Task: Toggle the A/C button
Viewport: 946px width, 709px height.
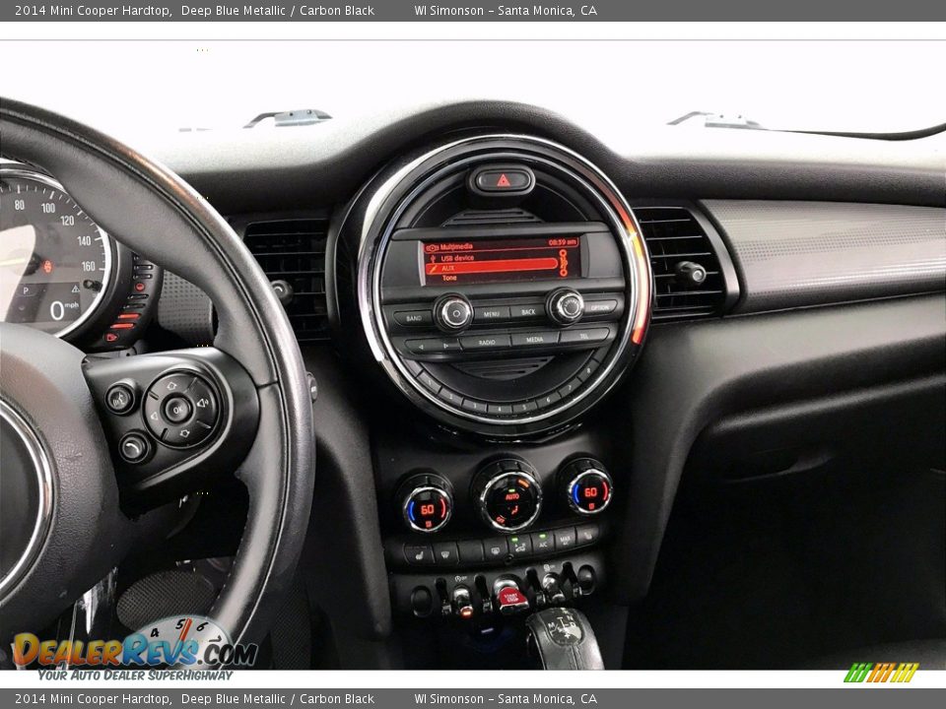Action: pyautogui.click(x=542, y=542)
